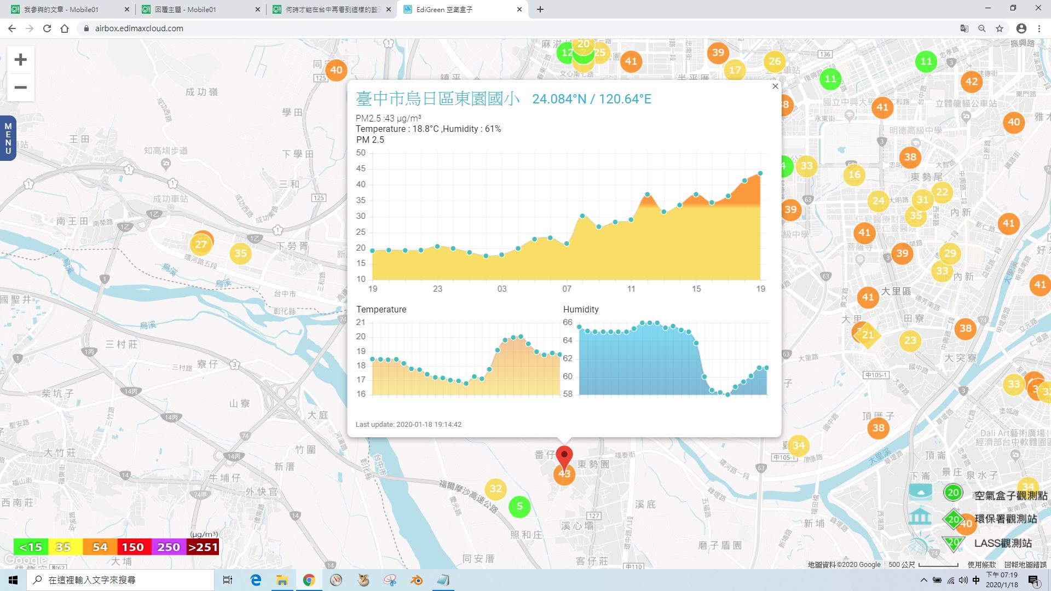Select the yellow 26 sensor marker
Image resolution: width=1051 pixels, height=591 pixels.
(x=775, y=61)
